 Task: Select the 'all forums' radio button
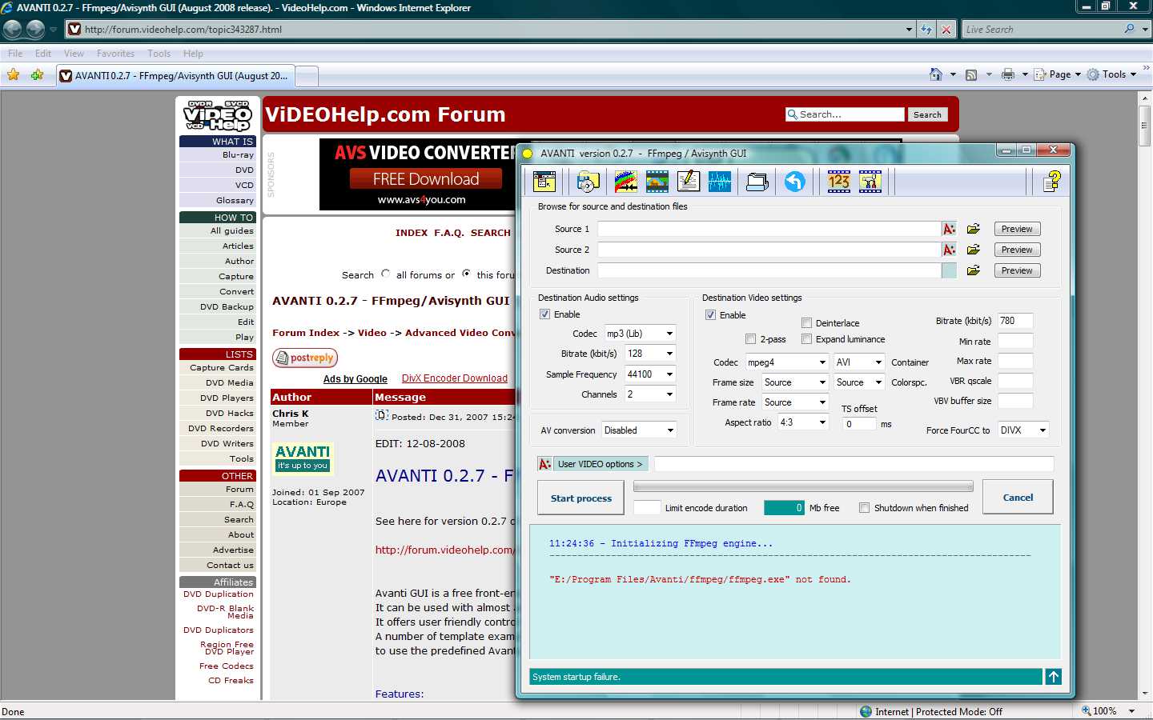click(x=386, y=274)
